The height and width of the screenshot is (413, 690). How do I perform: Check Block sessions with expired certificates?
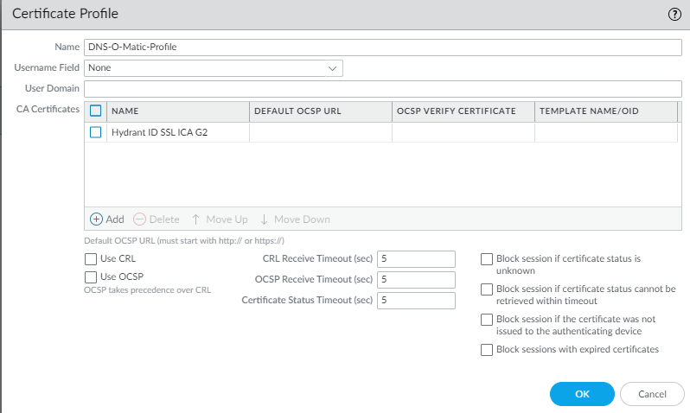point(487,350)
